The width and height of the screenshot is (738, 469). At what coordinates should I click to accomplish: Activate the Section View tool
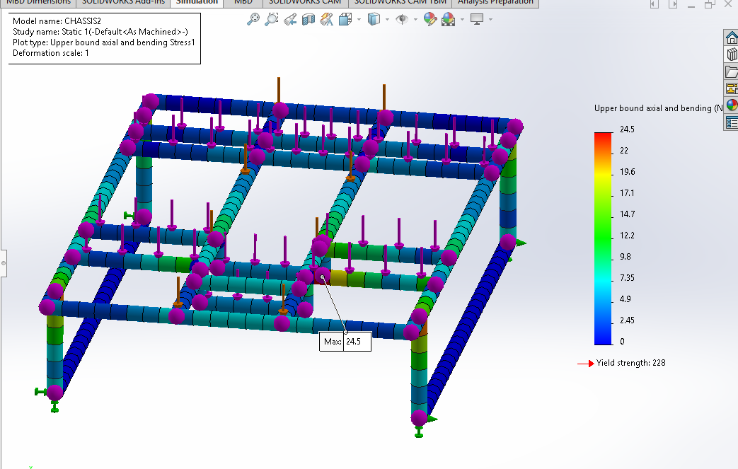309,19
